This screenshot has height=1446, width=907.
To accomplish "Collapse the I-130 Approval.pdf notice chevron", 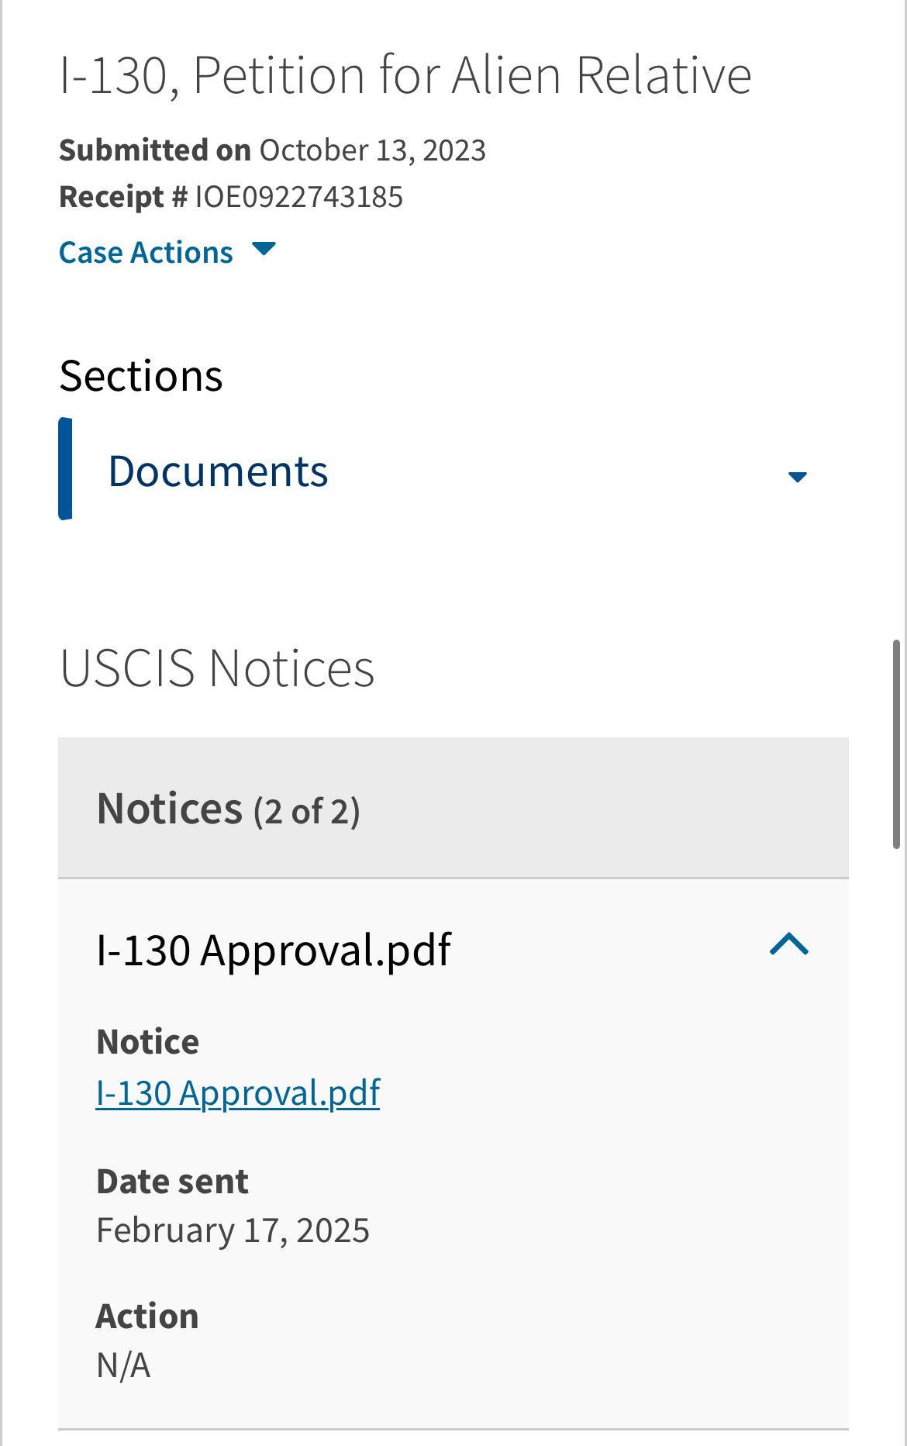I will click(x=789, y=944).
